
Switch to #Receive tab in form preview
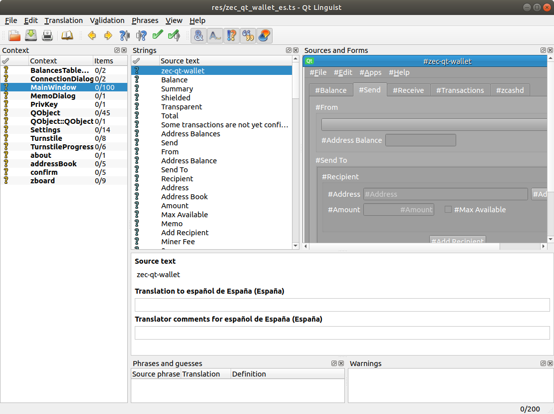tap(408, 90)
